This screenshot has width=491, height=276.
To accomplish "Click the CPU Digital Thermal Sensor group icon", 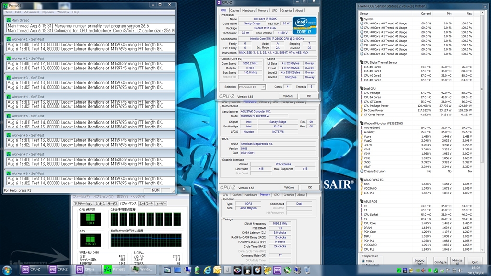I will [361, 62].
